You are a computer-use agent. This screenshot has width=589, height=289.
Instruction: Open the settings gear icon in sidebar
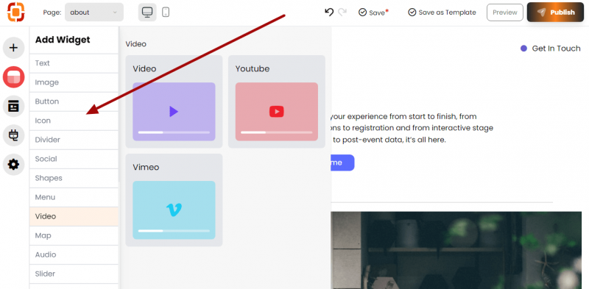tap(13, 165)
